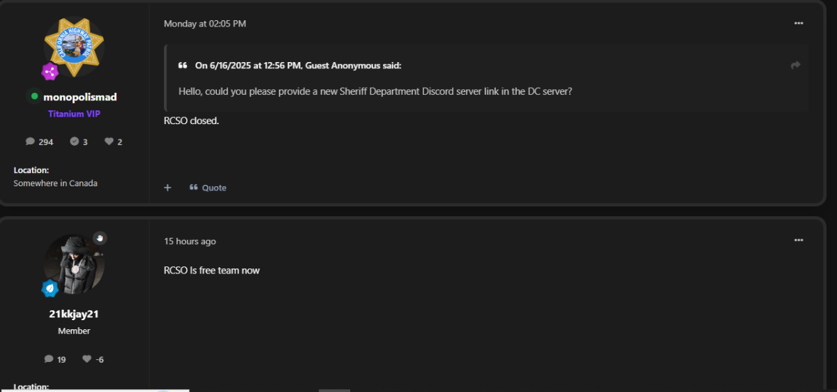Click the blue rank badge on 21kkjay21's avatar
The width and height of the screenshot is (837, 392).
tap(50, 288)
